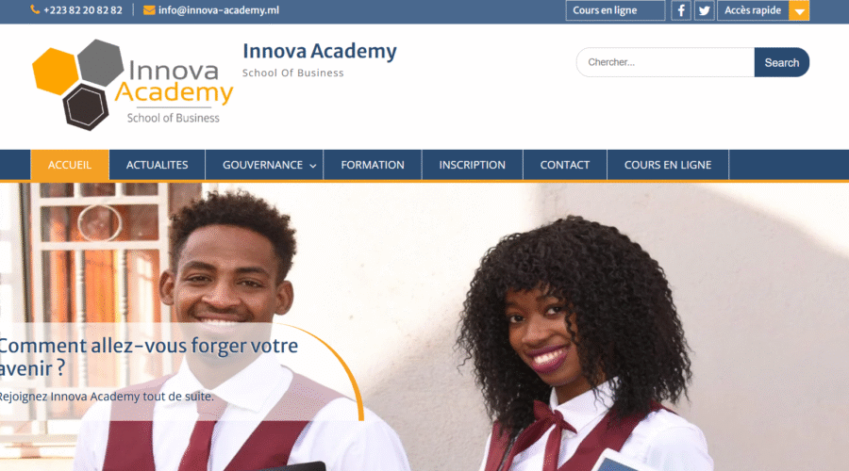Focus the Chercher search field

[x=665, y=62]
